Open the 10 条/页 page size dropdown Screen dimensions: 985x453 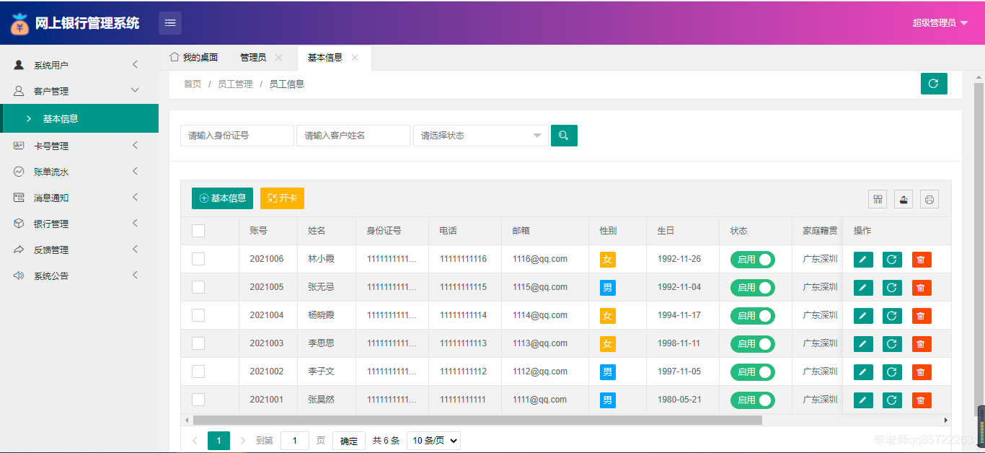[x=433, y=441]
